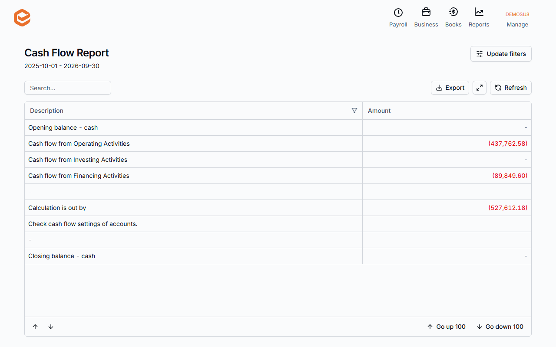Open the DEMOSU8 Manage menu
The width and height of the screenshot is (556, 347).
point(517,20)
